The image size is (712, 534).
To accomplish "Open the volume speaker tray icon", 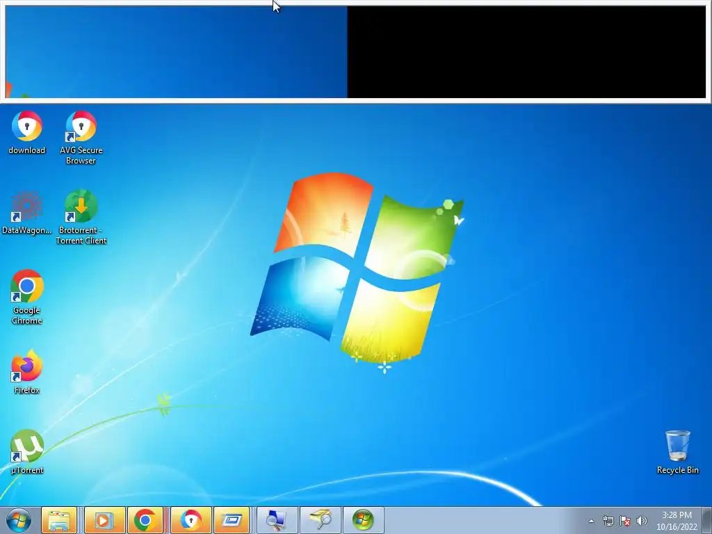I will 642,521.
